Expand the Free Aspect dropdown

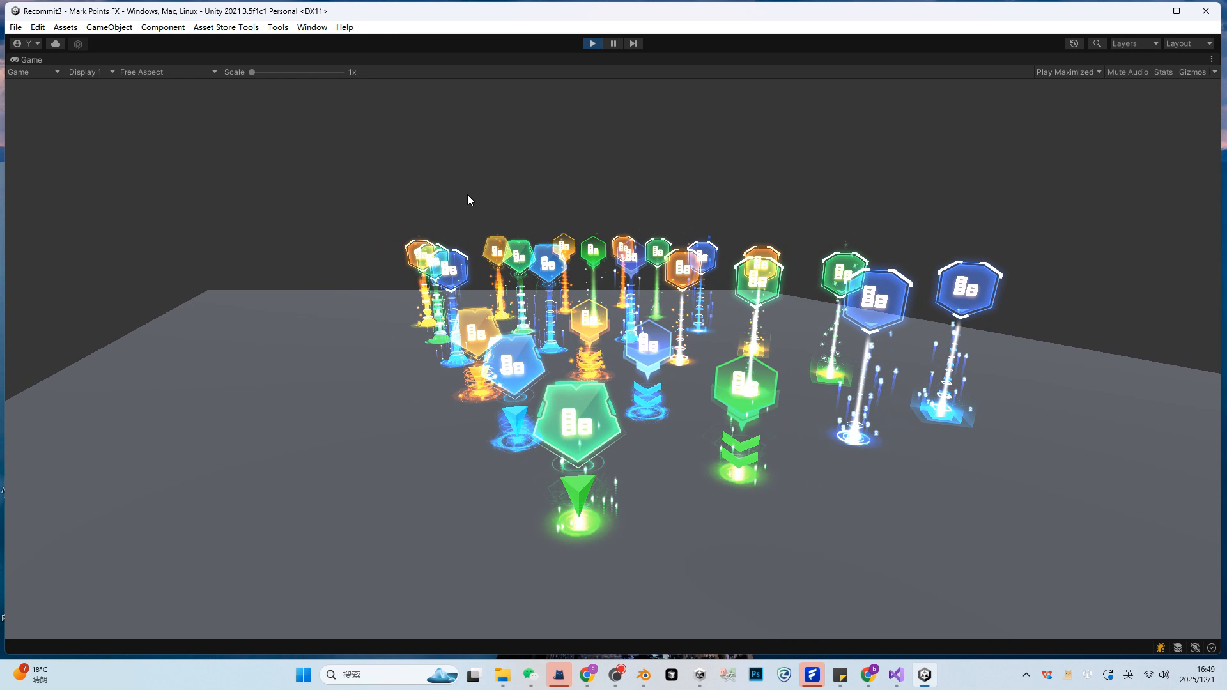pyautogui.click(x=168, y=72)
